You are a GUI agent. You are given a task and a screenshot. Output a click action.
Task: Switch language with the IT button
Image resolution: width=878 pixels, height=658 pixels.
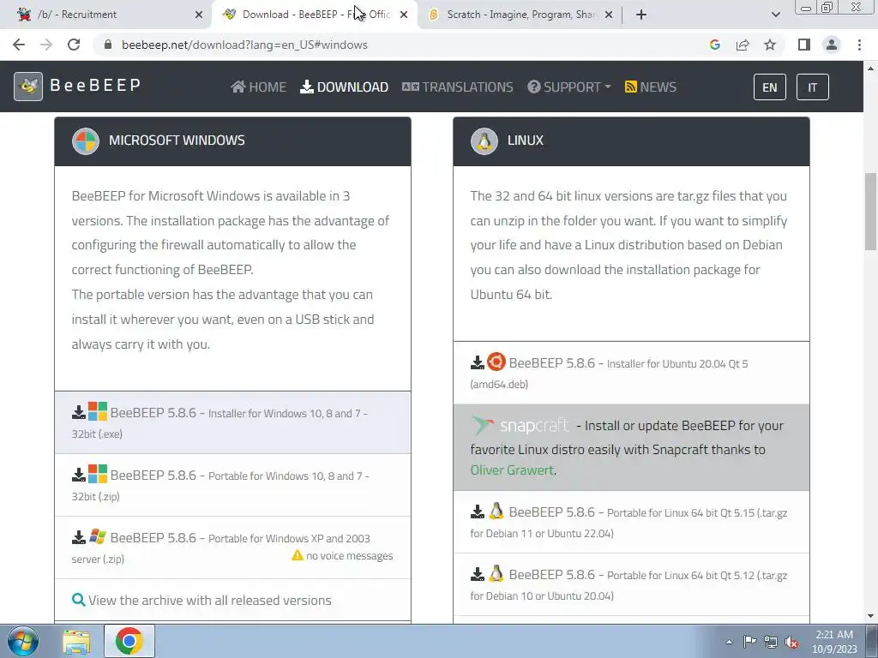pos(813,87)
